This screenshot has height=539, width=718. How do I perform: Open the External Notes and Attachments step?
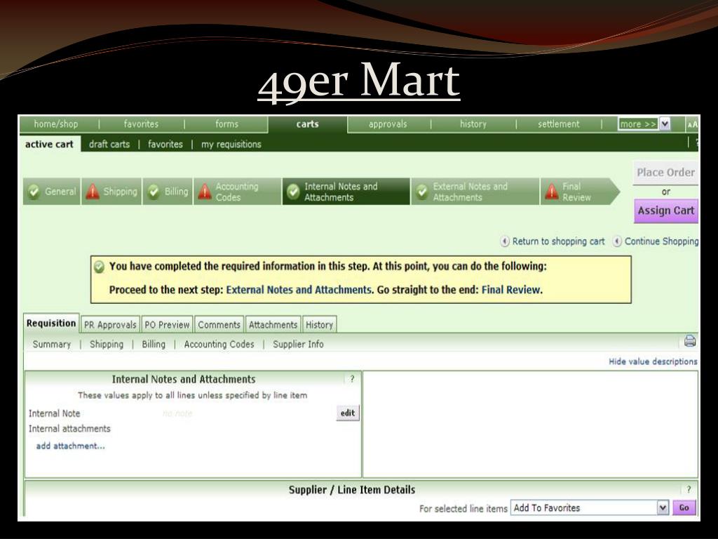[475, 192]
